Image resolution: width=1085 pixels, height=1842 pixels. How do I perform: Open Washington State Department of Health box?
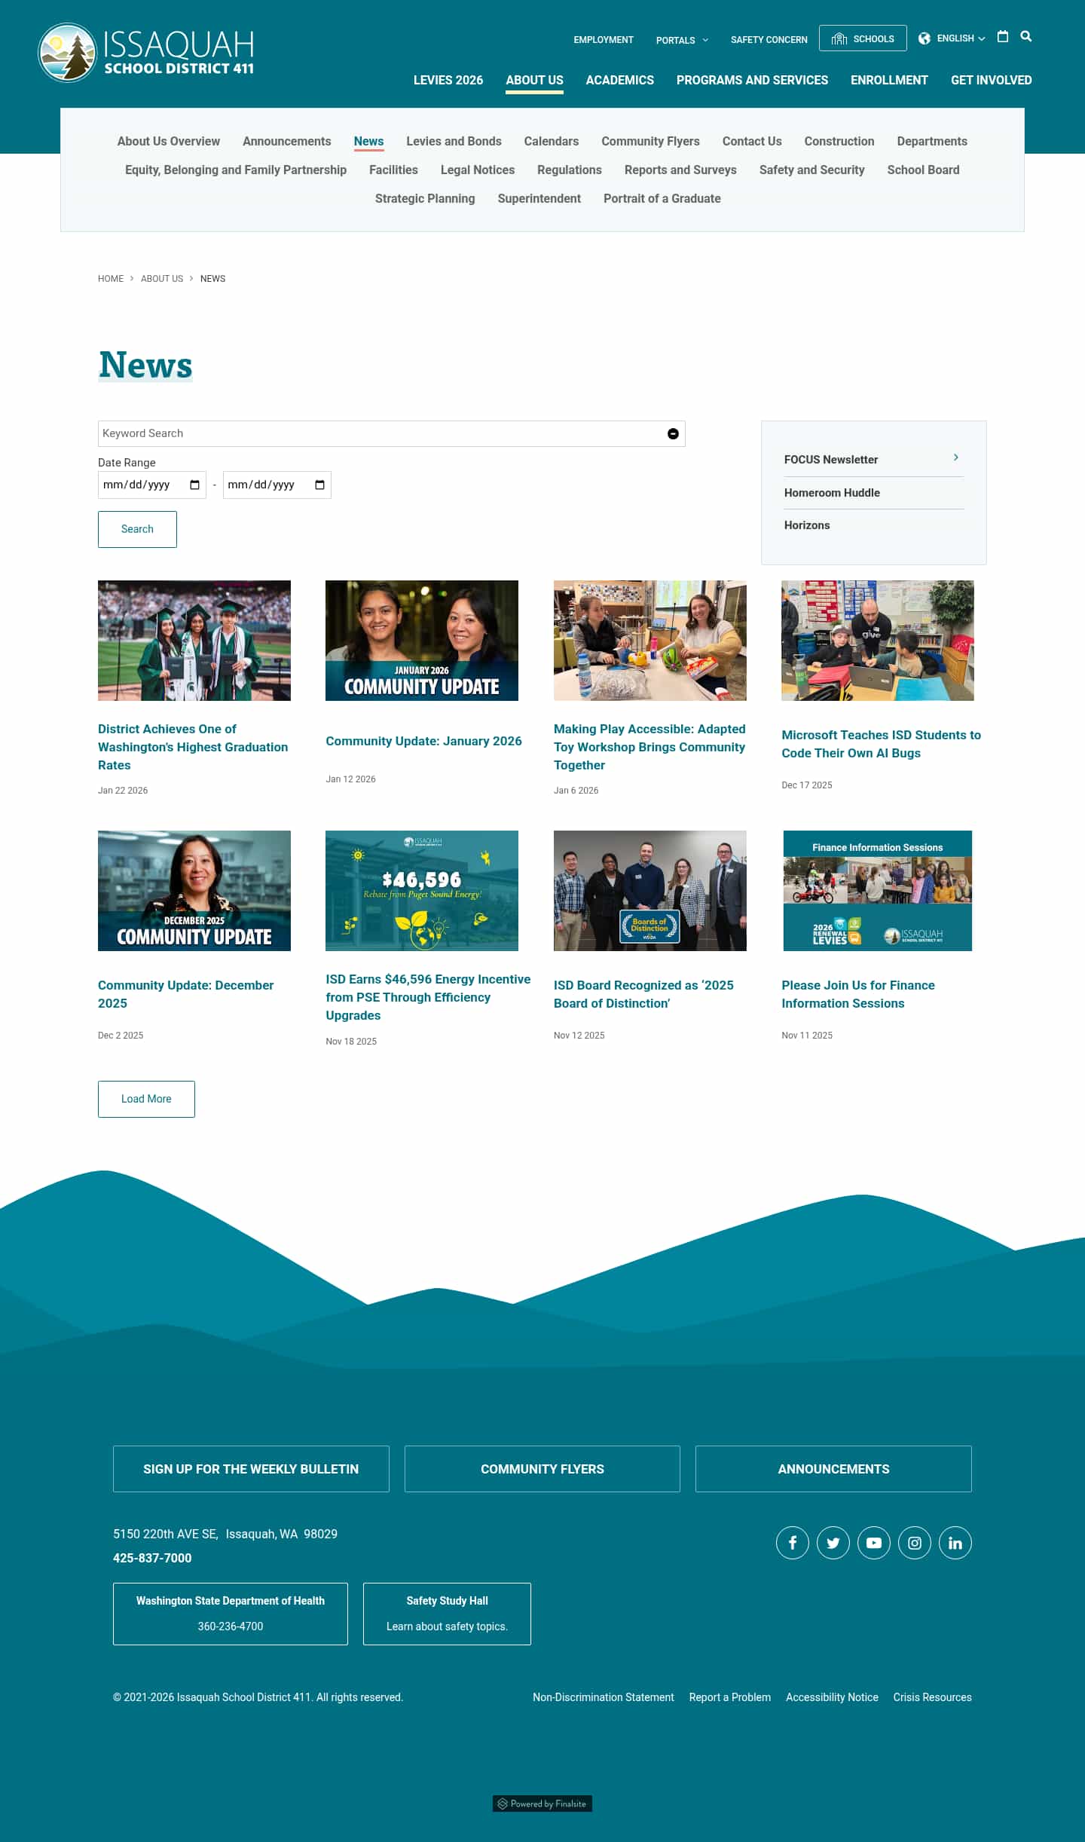231,1614
